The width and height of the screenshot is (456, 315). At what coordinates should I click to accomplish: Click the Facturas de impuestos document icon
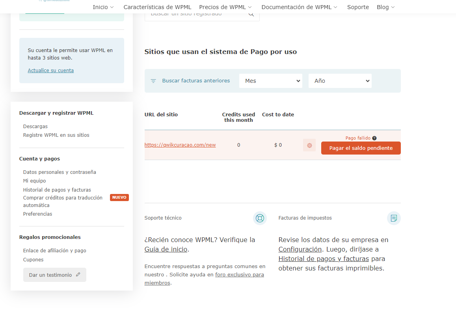[394, 218]
